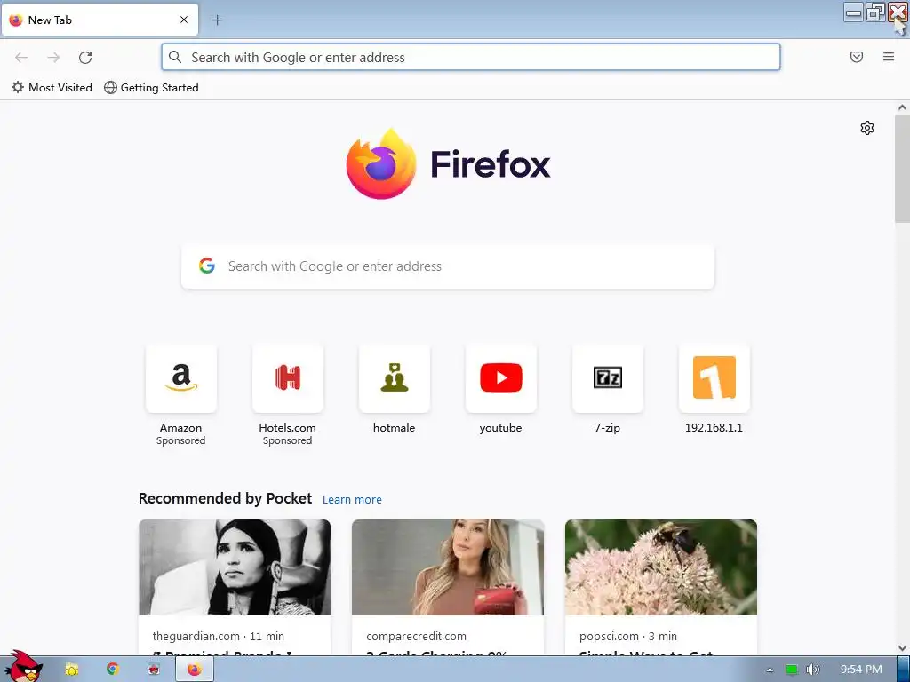The image size is (910, 682).
Task: Click the back navigation arrow
Action: click(21, 58)
